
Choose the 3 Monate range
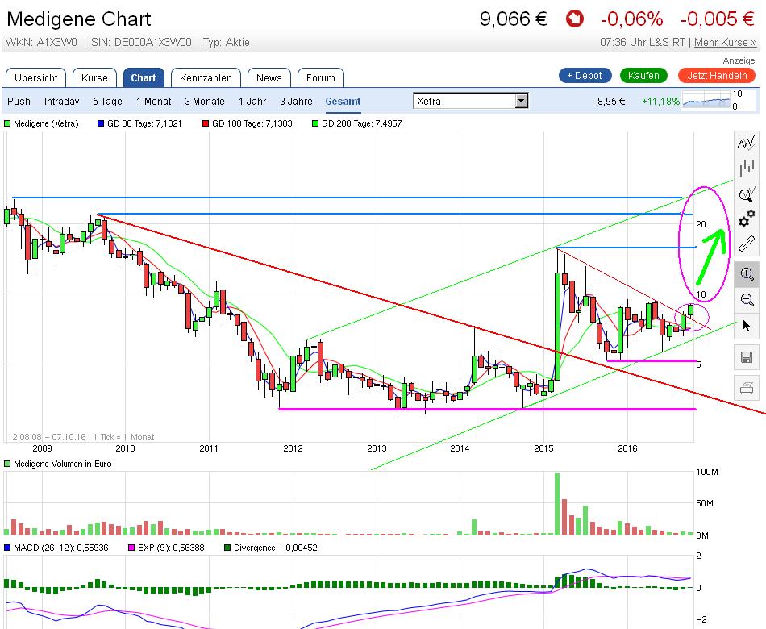click(205, 101)
